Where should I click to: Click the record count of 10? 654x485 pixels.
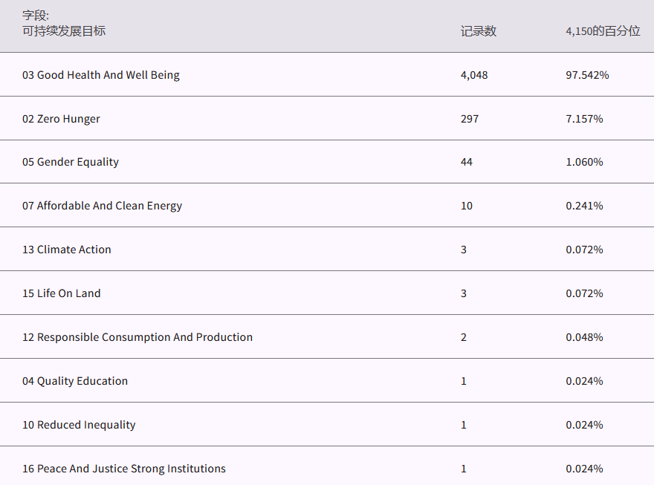coord(467,206)
